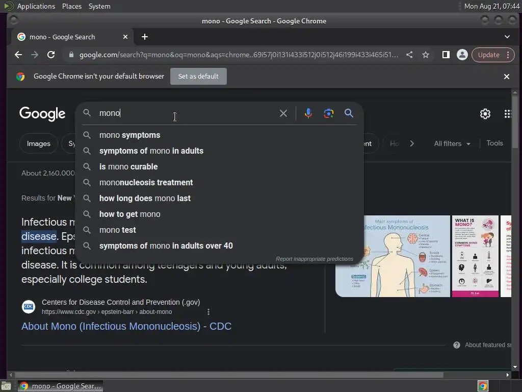Expand the tab search dropdown arrow
This screenshot has width=522, height=392.
[507, 37]
